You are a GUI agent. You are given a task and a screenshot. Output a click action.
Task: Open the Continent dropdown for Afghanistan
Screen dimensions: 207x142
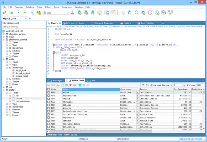[138, 95]
